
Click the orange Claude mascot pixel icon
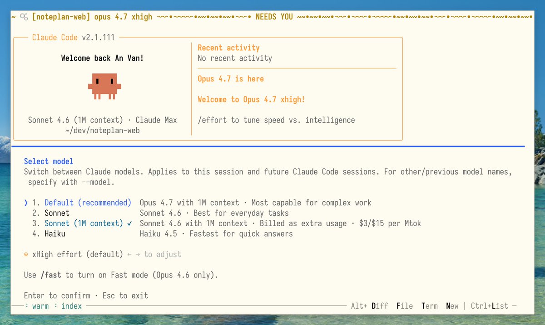click(x=104, y=86)
